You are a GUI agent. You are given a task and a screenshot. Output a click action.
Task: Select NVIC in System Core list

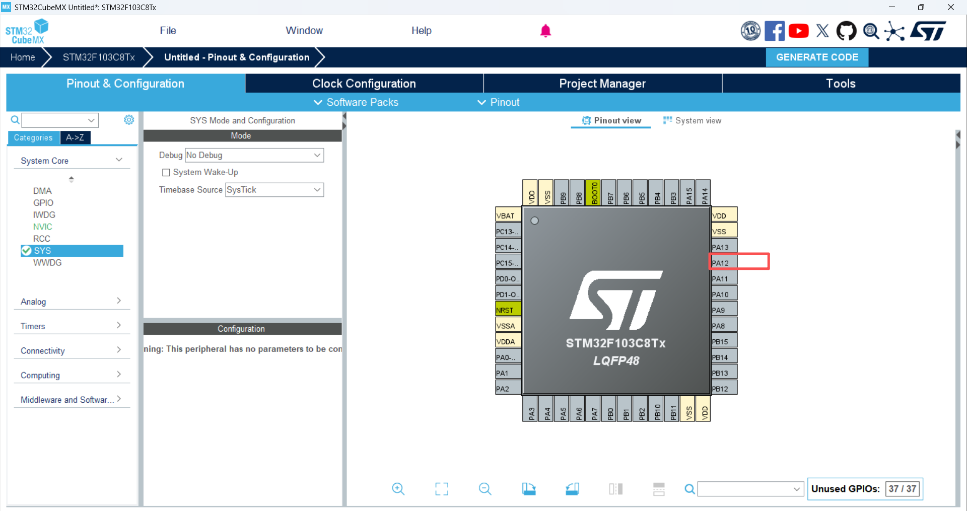click(43, 227)
